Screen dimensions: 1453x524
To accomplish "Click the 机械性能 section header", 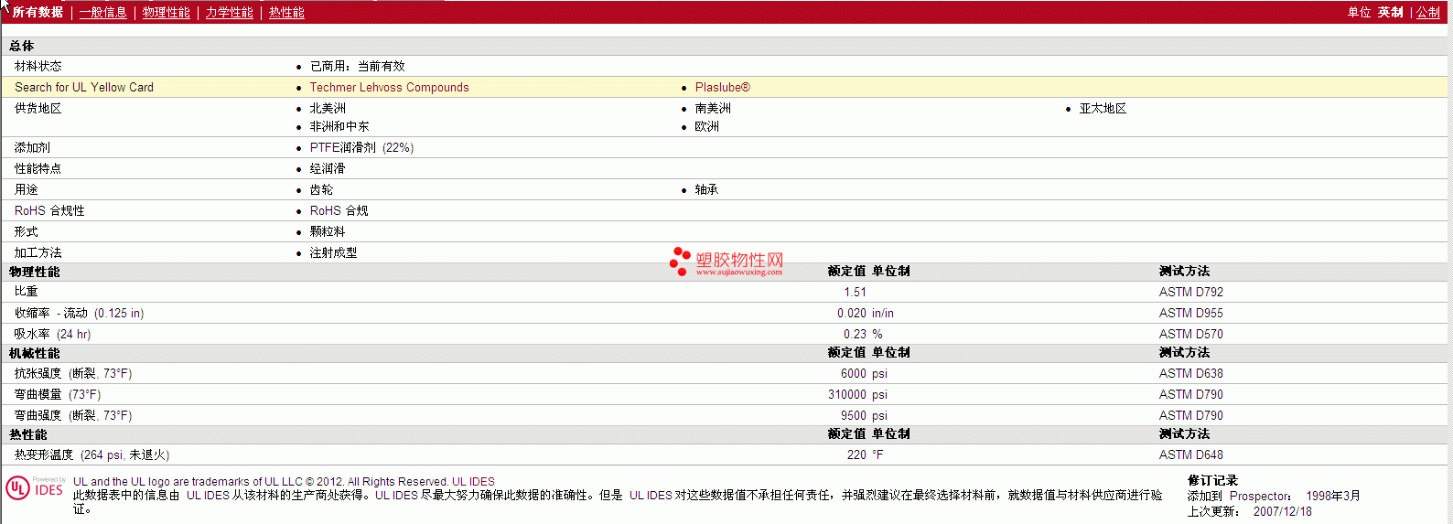I will click(35, 353).
